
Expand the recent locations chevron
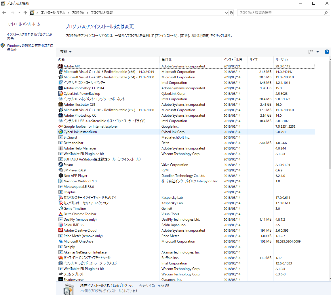[x=19, y=13]
